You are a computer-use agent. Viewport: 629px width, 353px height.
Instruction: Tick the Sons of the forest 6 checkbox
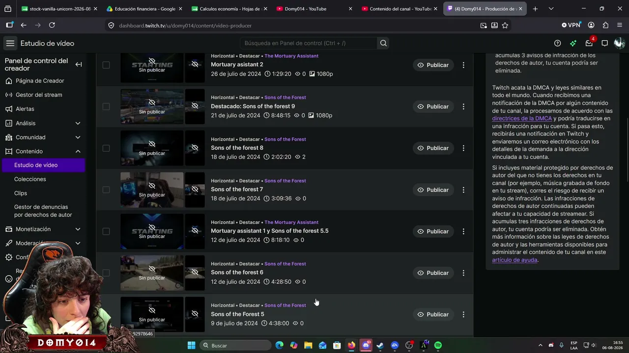tap(106, 273)
